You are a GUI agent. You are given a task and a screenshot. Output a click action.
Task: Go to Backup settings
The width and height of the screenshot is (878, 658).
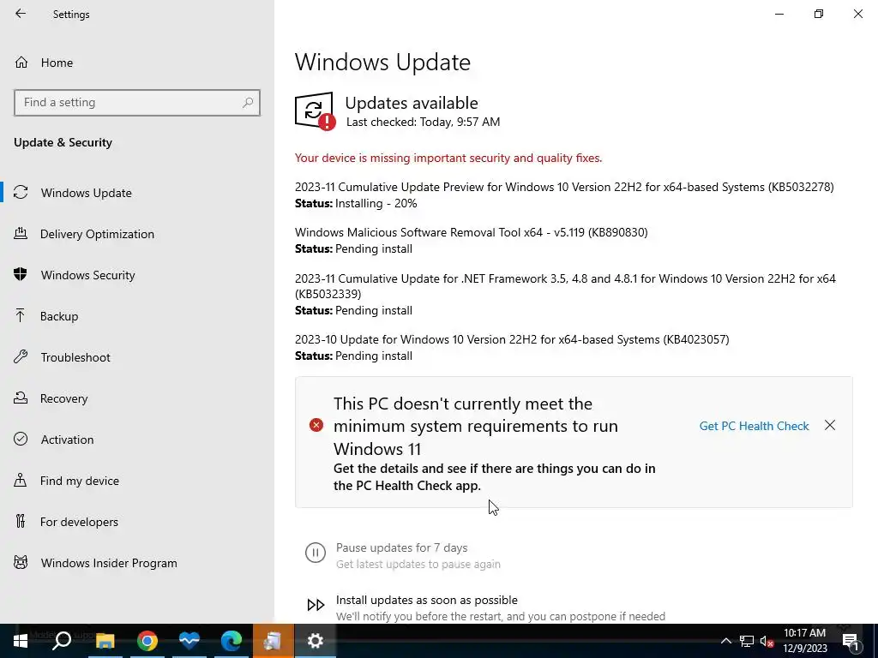pos(59,316)
